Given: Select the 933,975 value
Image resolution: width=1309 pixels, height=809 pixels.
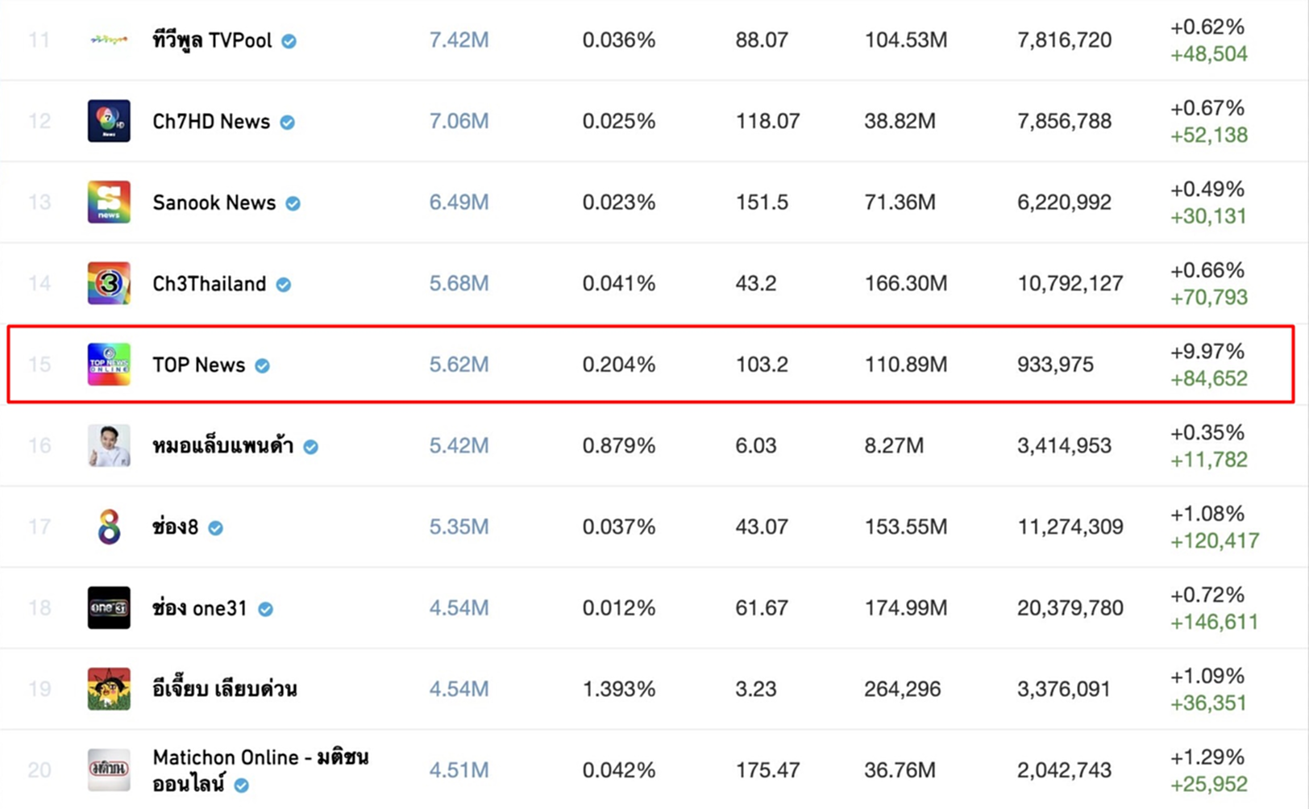Looking at the screenshot, I should [1055, 365].
